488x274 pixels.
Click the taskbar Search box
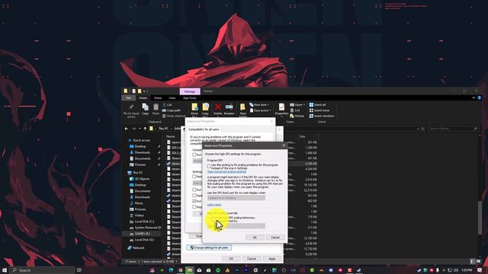43,270
